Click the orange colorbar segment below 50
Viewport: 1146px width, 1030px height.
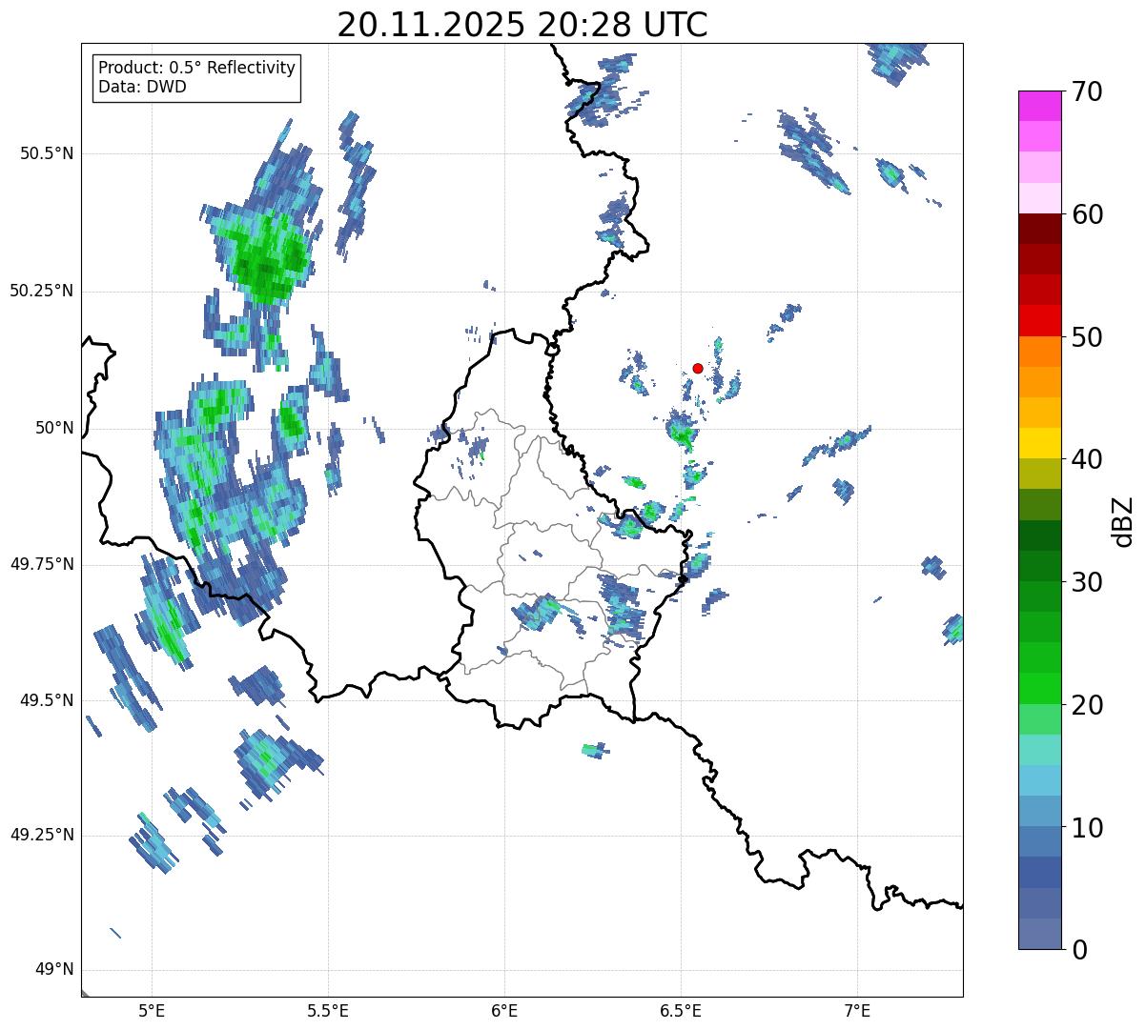tap(1039, 352)
